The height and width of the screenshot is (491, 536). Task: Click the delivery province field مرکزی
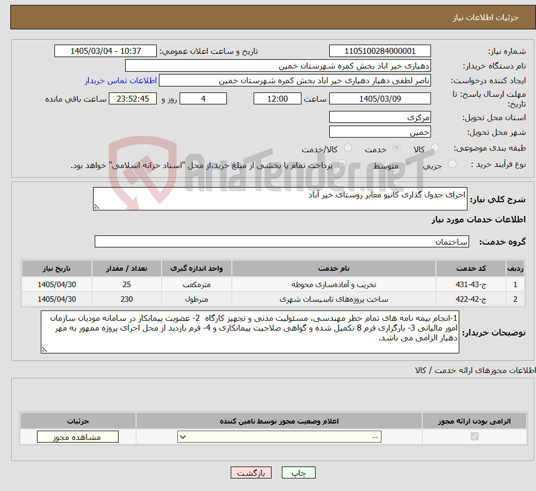click(380, 117)
